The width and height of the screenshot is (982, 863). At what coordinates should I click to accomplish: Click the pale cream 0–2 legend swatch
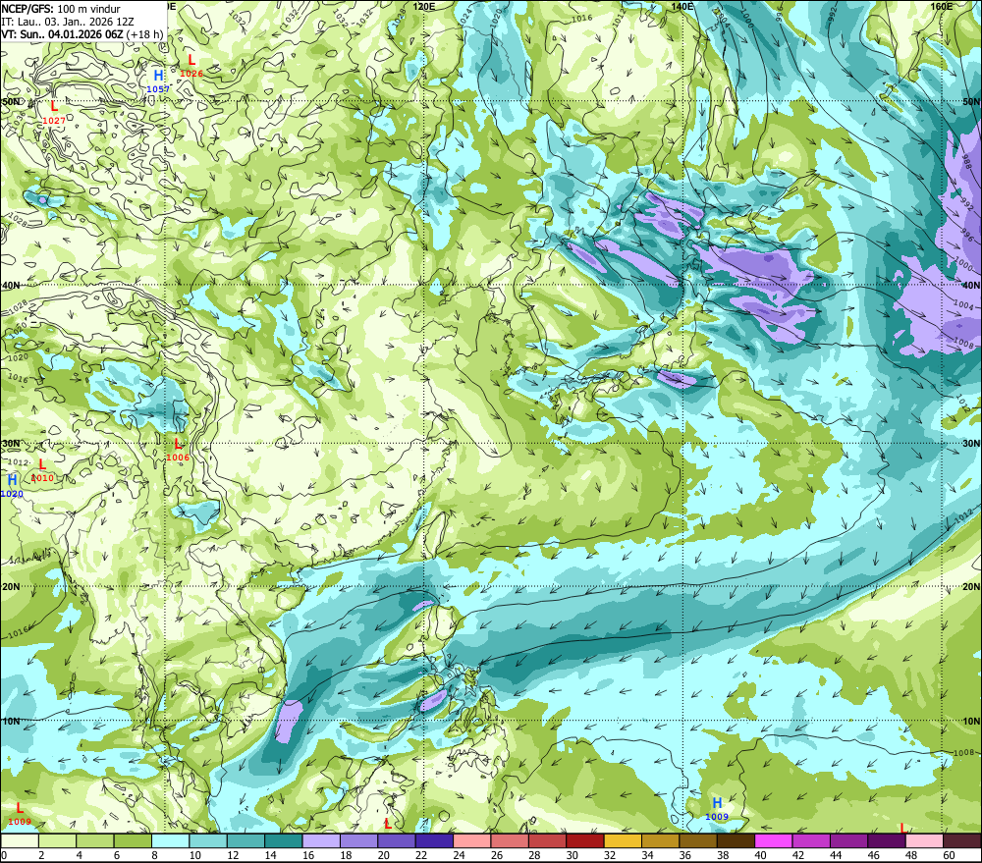pyautogui.click(x=20, y=840)
